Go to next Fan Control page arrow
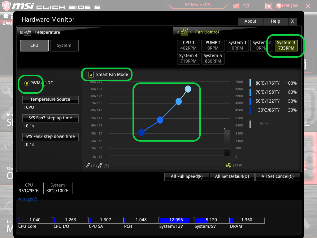Screen dimensions: 317x238 coord(190,32)
